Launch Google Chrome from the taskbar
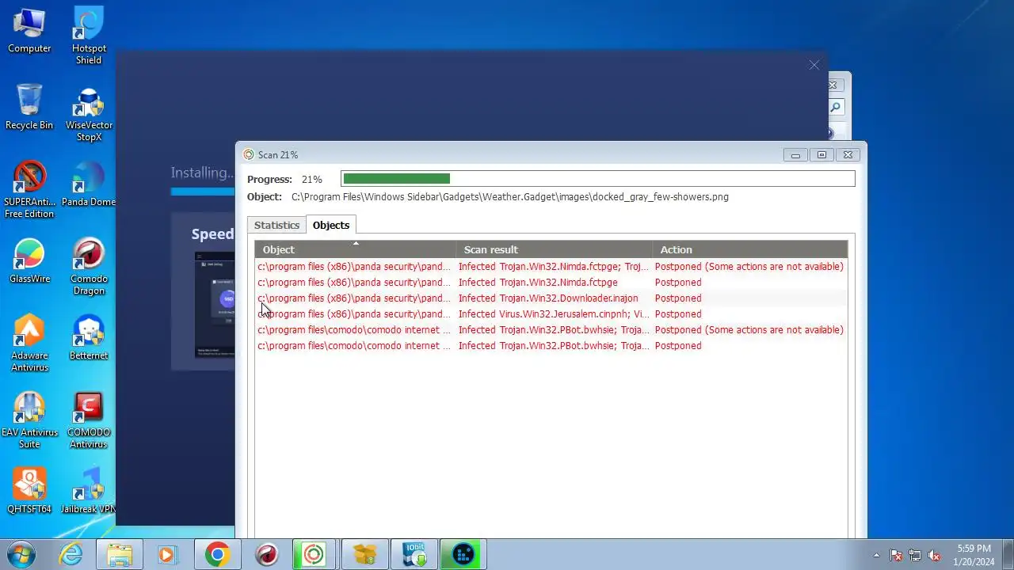 pyautogui.click(x=217, y=555)
